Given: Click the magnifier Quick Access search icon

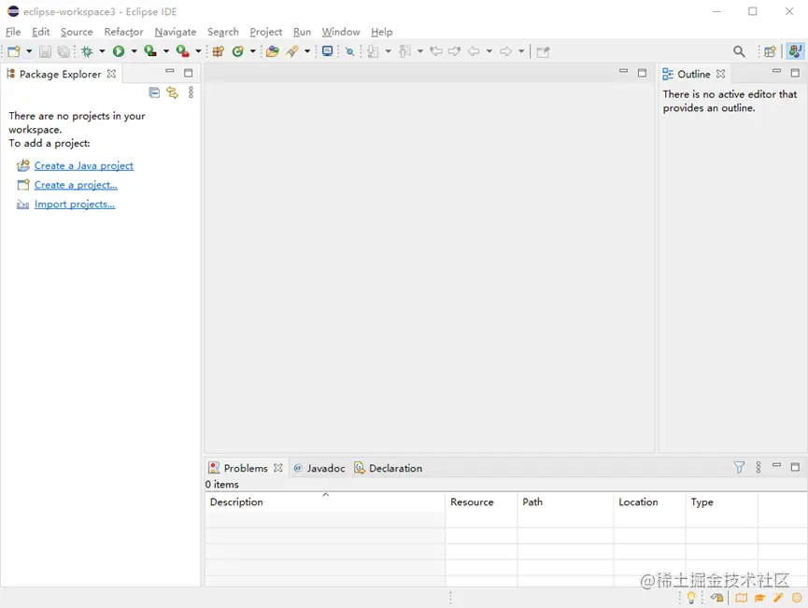Looking at the screenshot, I should [739, 51].
